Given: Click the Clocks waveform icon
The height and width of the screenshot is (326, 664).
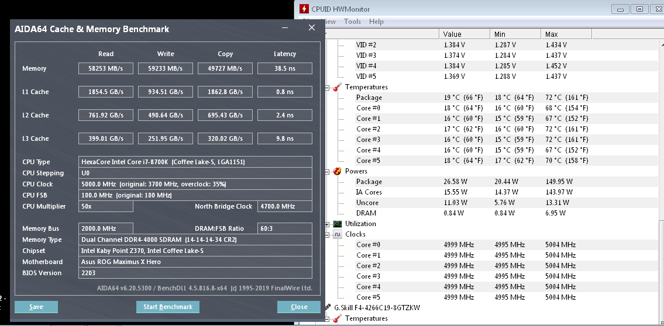Looking at the screenshot, I should (x=337, y=234).
